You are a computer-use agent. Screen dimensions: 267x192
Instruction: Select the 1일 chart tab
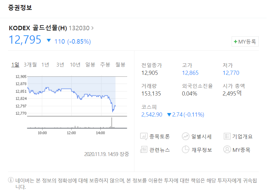pyautogui.click(x=15, y=65)
